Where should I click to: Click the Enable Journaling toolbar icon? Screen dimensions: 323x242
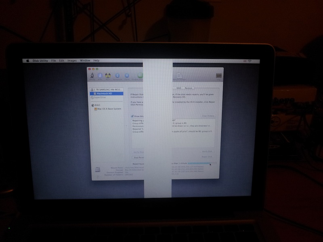pos(140,75)
